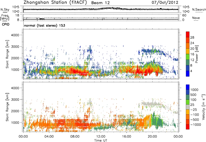Click the red top of power colorbar
Screen dimensions: 206x142
pos(188,34)
